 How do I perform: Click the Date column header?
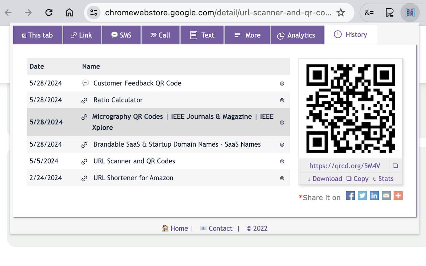pyautogui.click(x=37, y=66)
